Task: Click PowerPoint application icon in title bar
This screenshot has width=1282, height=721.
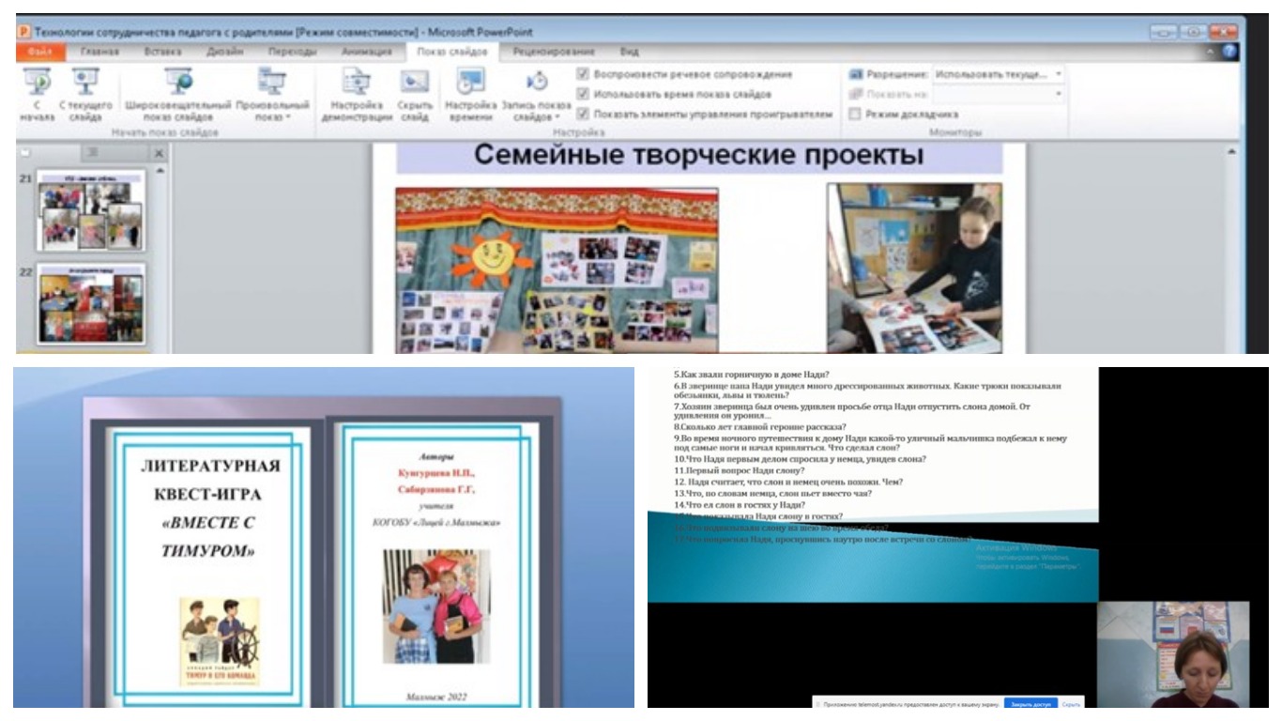Action: click(24, 31)
